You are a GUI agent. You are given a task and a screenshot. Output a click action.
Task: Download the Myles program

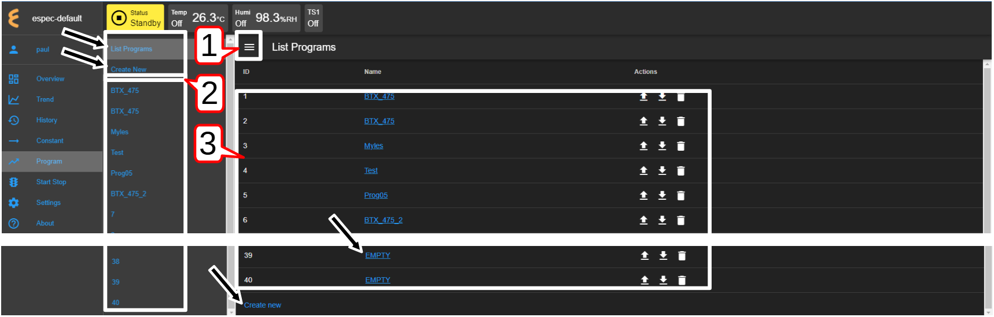[x=662, y=146]
